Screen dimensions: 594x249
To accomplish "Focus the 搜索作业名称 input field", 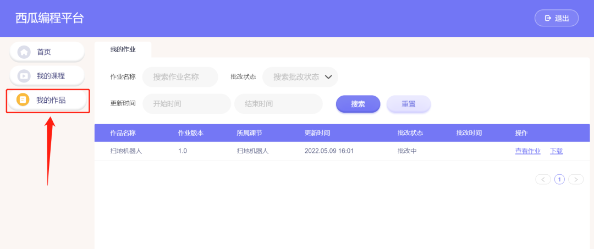I will click(180, 77).
